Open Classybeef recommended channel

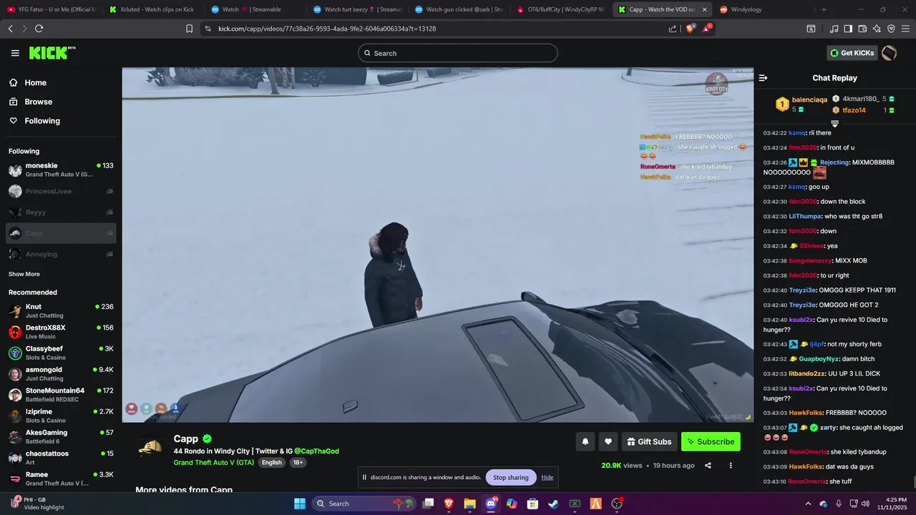coord(61,353)
